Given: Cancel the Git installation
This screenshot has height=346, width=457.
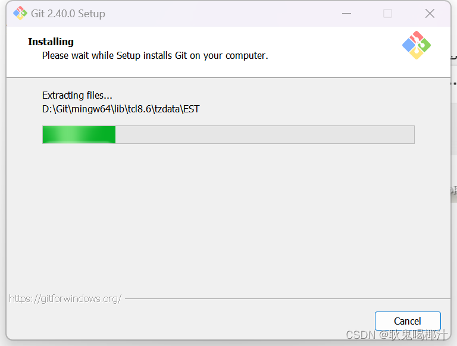Looking at the screenshot, I should click(408, 321).
